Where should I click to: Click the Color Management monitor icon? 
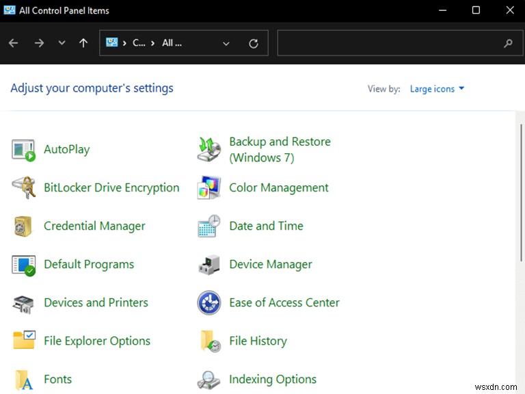pyautogui.click(x=209, y=187)
